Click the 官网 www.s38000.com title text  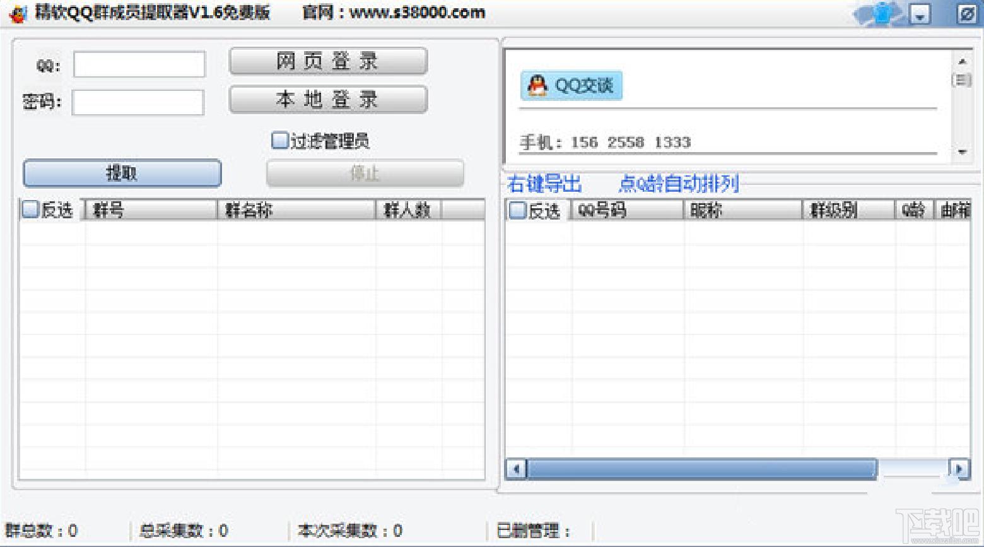pyautogui.click(x=394, y=13)
